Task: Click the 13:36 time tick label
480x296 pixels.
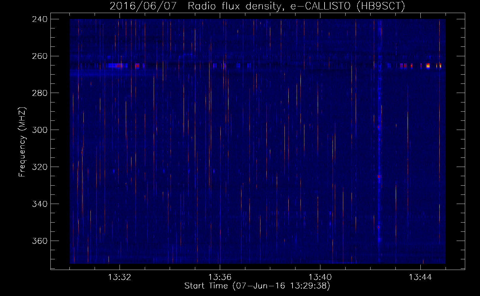Action: point(220,277)
